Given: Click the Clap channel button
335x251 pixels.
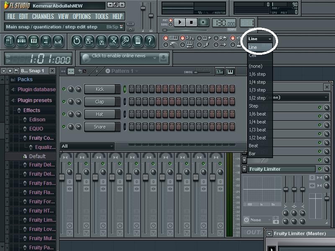Looking at the screenshot, I should click(100, 102).
